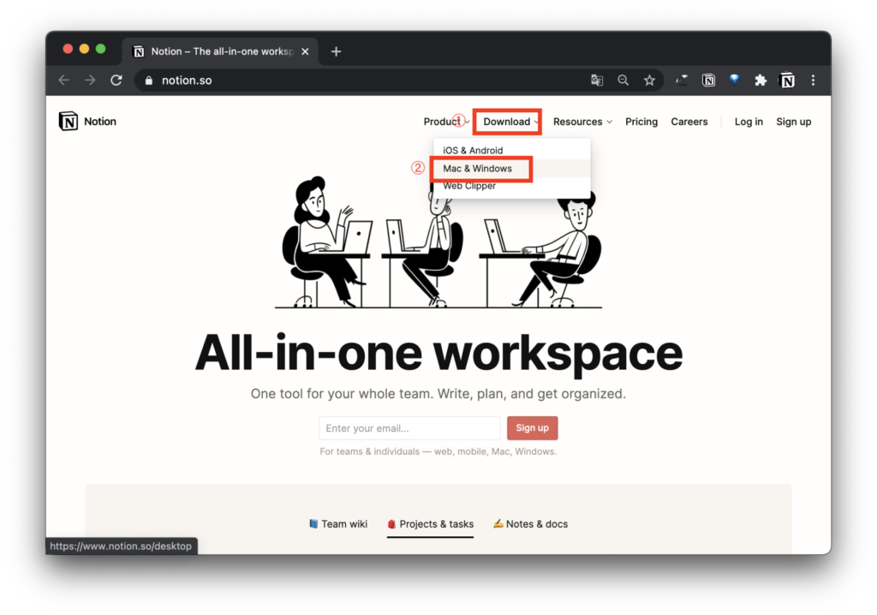Close the Notion browser tab
This screenshot has width=877, height=615.
click(306, 51)
